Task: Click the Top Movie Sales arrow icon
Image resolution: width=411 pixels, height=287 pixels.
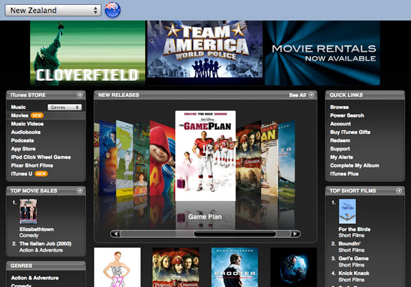Action: click(x=80, y=191)
